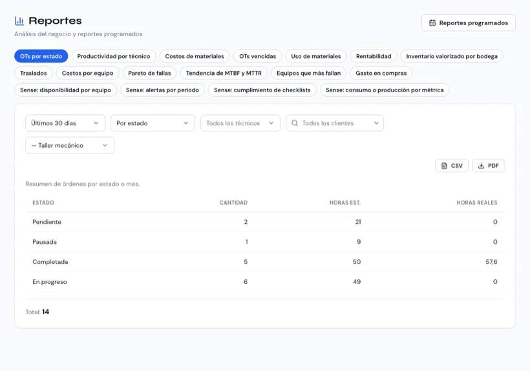Viewport: 530px width, 371px height.
Task: Switch to Rentabilidad report
Action: point(374,56)
